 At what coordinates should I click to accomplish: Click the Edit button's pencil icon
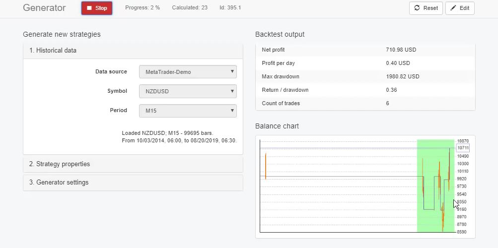point(453,8)
